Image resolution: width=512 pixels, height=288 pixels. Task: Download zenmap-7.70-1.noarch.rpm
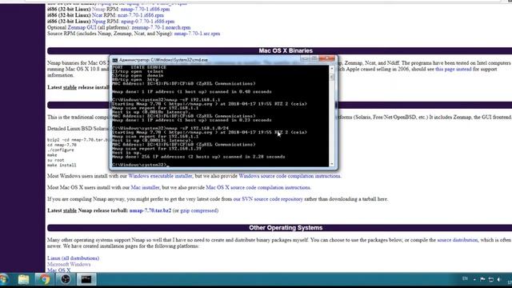pyautogui.click(x=161, y=28)
